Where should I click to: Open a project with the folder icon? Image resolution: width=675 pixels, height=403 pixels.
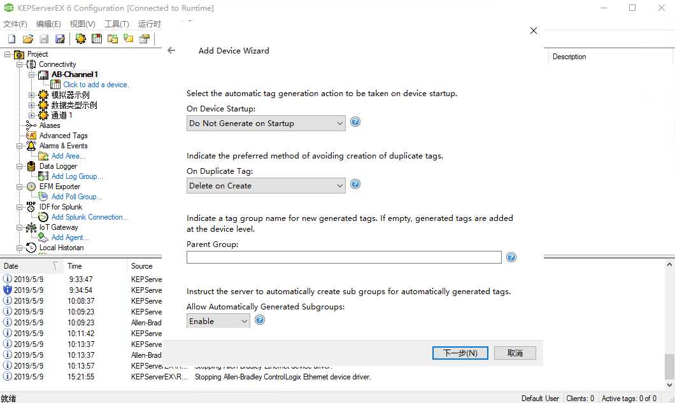pos(28,39)
